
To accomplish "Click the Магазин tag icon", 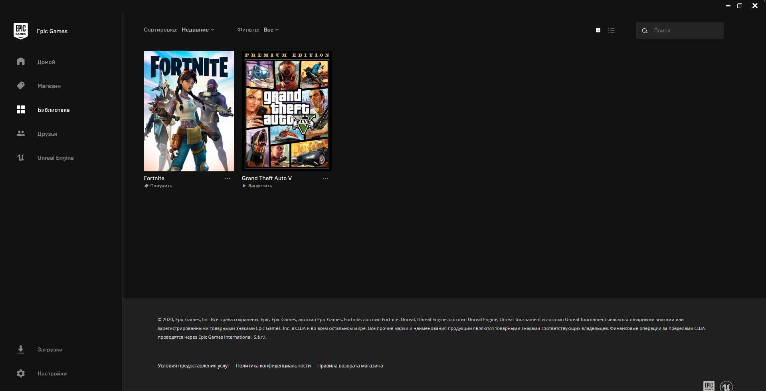I will pos(21,85).
